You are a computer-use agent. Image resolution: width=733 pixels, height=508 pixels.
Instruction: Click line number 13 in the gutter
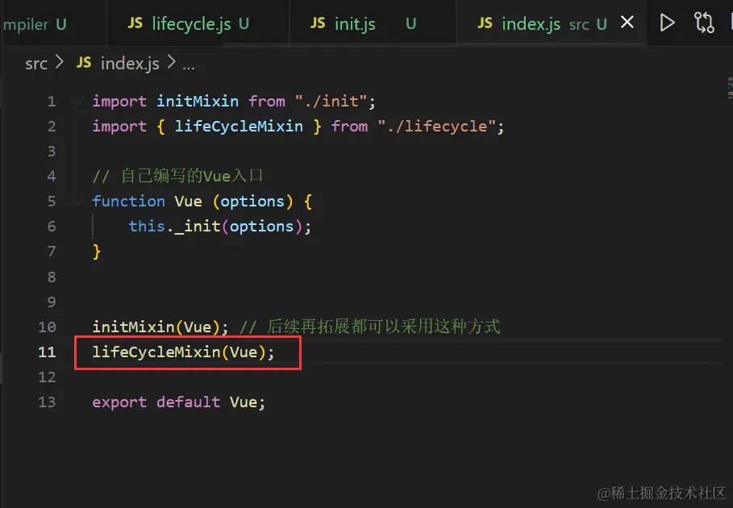pyautogui.click(x=48, y=402)
